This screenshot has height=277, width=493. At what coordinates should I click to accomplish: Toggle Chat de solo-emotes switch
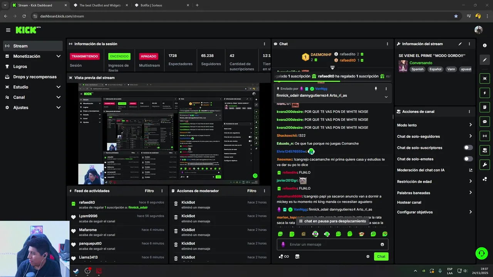(468, 159)
